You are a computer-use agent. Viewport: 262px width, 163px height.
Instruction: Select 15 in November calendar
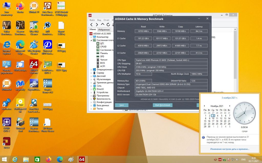tap(205, 121)
